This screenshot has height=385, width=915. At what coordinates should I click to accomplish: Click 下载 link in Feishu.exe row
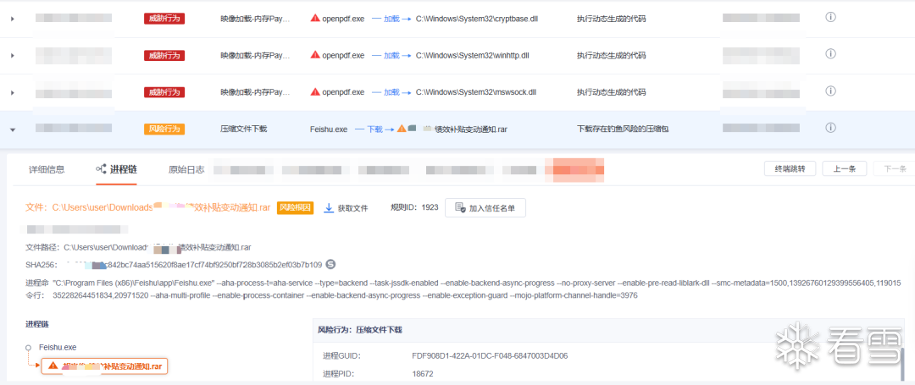(374, 129)
